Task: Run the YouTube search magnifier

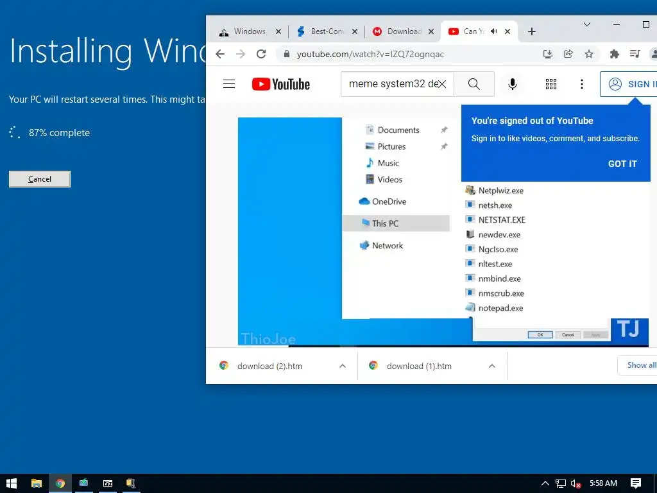Action: [x=474, y=84]
